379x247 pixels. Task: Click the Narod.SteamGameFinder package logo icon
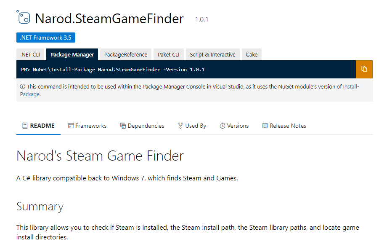tap(24, 17)
